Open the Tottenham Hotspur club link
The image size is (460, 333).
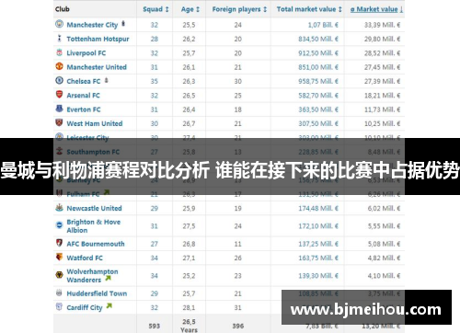click(98, 39)
